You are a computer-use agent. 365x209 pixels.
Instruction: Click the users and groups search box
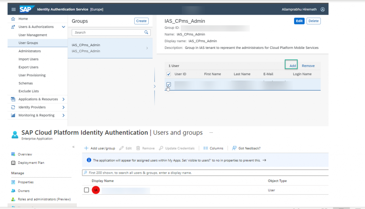tap(205, 173)
